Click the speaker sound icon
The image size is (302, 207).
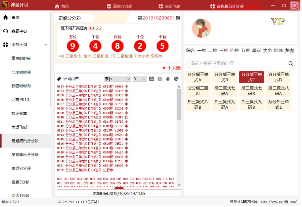pos(62,56)
